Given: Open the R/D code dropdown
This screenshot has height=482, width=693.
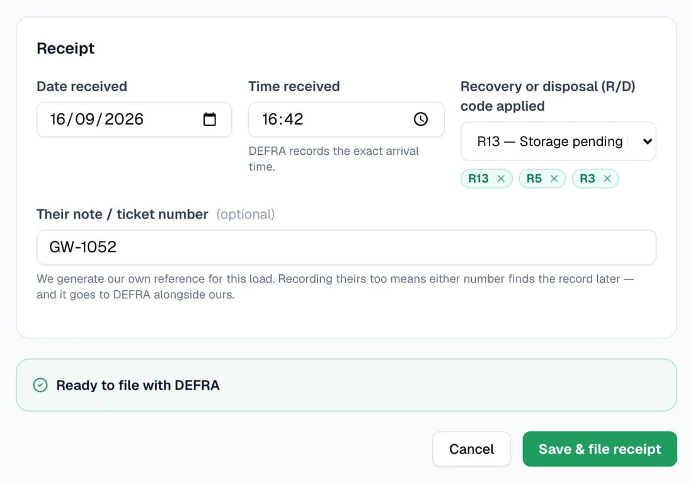Looking at the screenshot, I should 558,142.
